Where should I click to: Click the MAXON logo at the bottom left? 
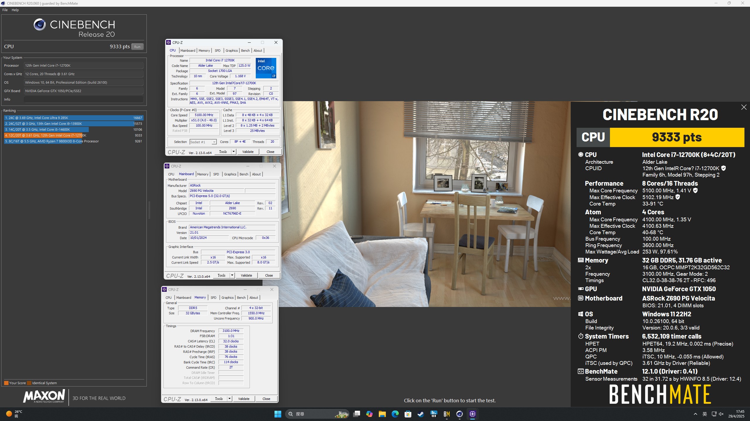(44, 396)
